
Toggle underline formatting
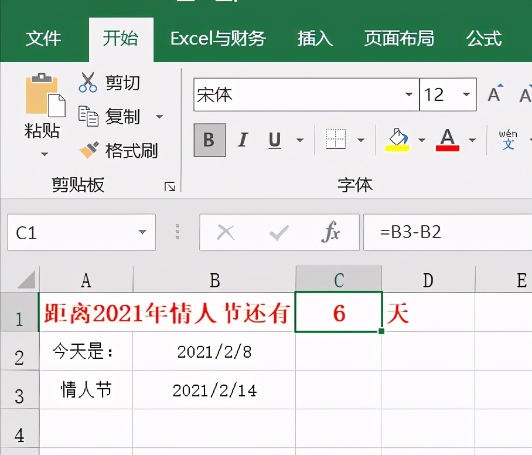[274, 140]
